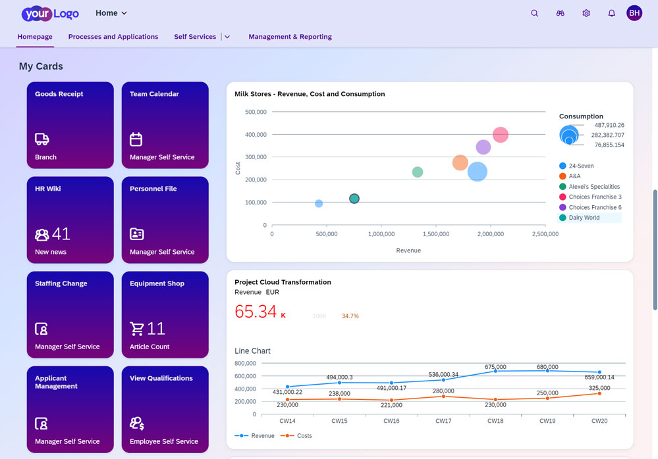658x459 pixels.
Task: Toggle Dairy World in bubble chart legend
Action: [584, 218]
